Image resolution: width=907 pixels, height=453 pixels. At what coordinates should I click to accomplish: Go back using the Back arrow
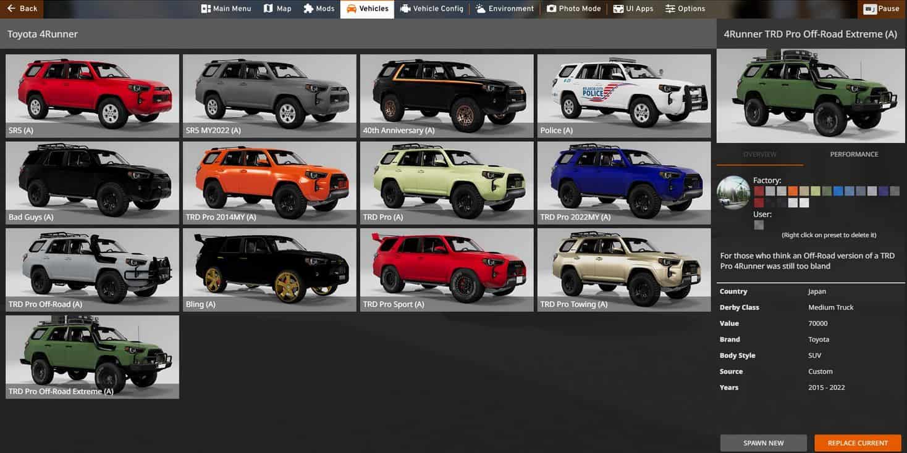click(x=22, y=9)
